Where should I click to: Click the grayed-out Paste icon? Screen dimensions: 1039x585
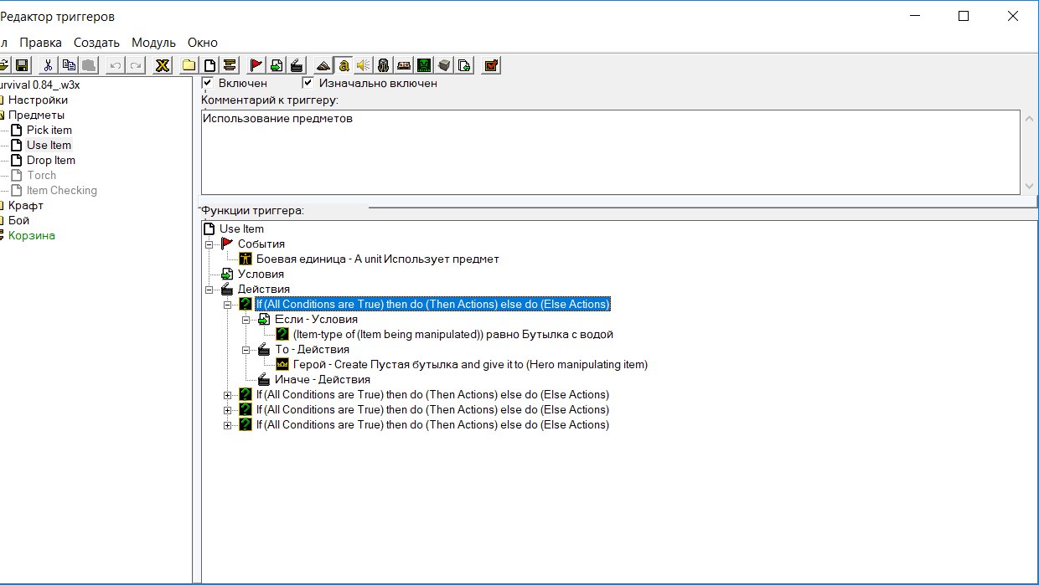(89, 65)
